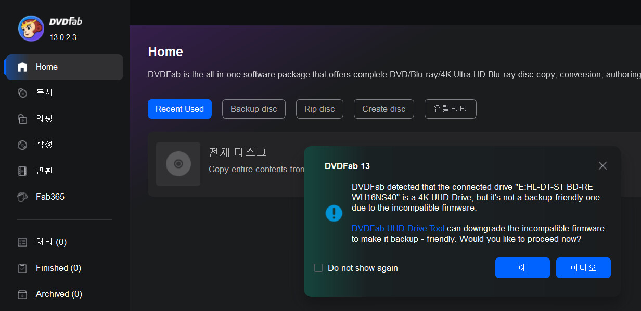Click the Home page heading
The height and width of the screenshot is (311, 641).
[165, 52]
